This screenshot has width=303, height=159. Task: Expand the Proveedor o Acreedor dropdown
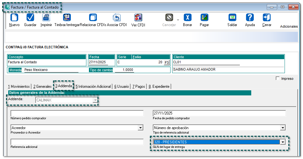140,128
